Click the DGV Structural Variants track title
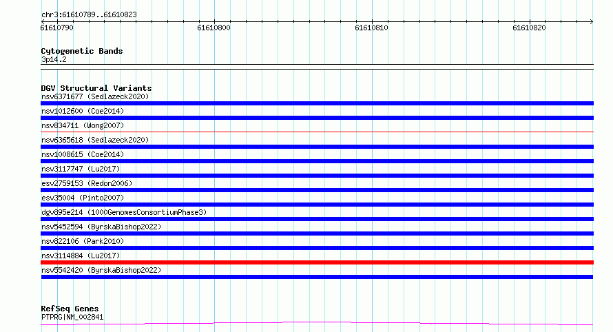Viewport: 613px width, 332px height. pyautogui.click(x=96, y=88)
